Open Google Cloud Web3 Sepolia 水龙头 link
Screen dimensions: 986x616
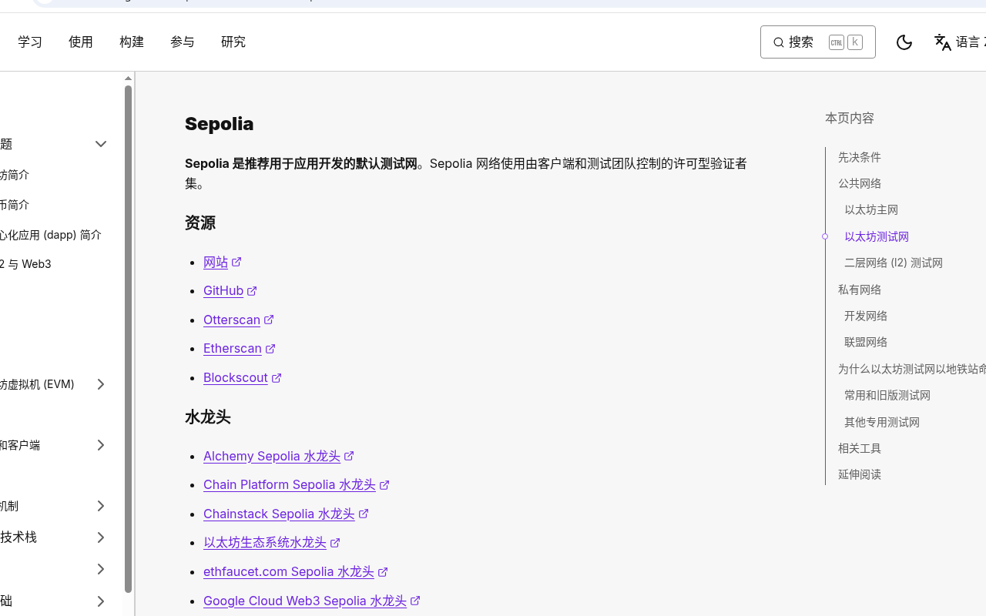(x=312, y=601)
